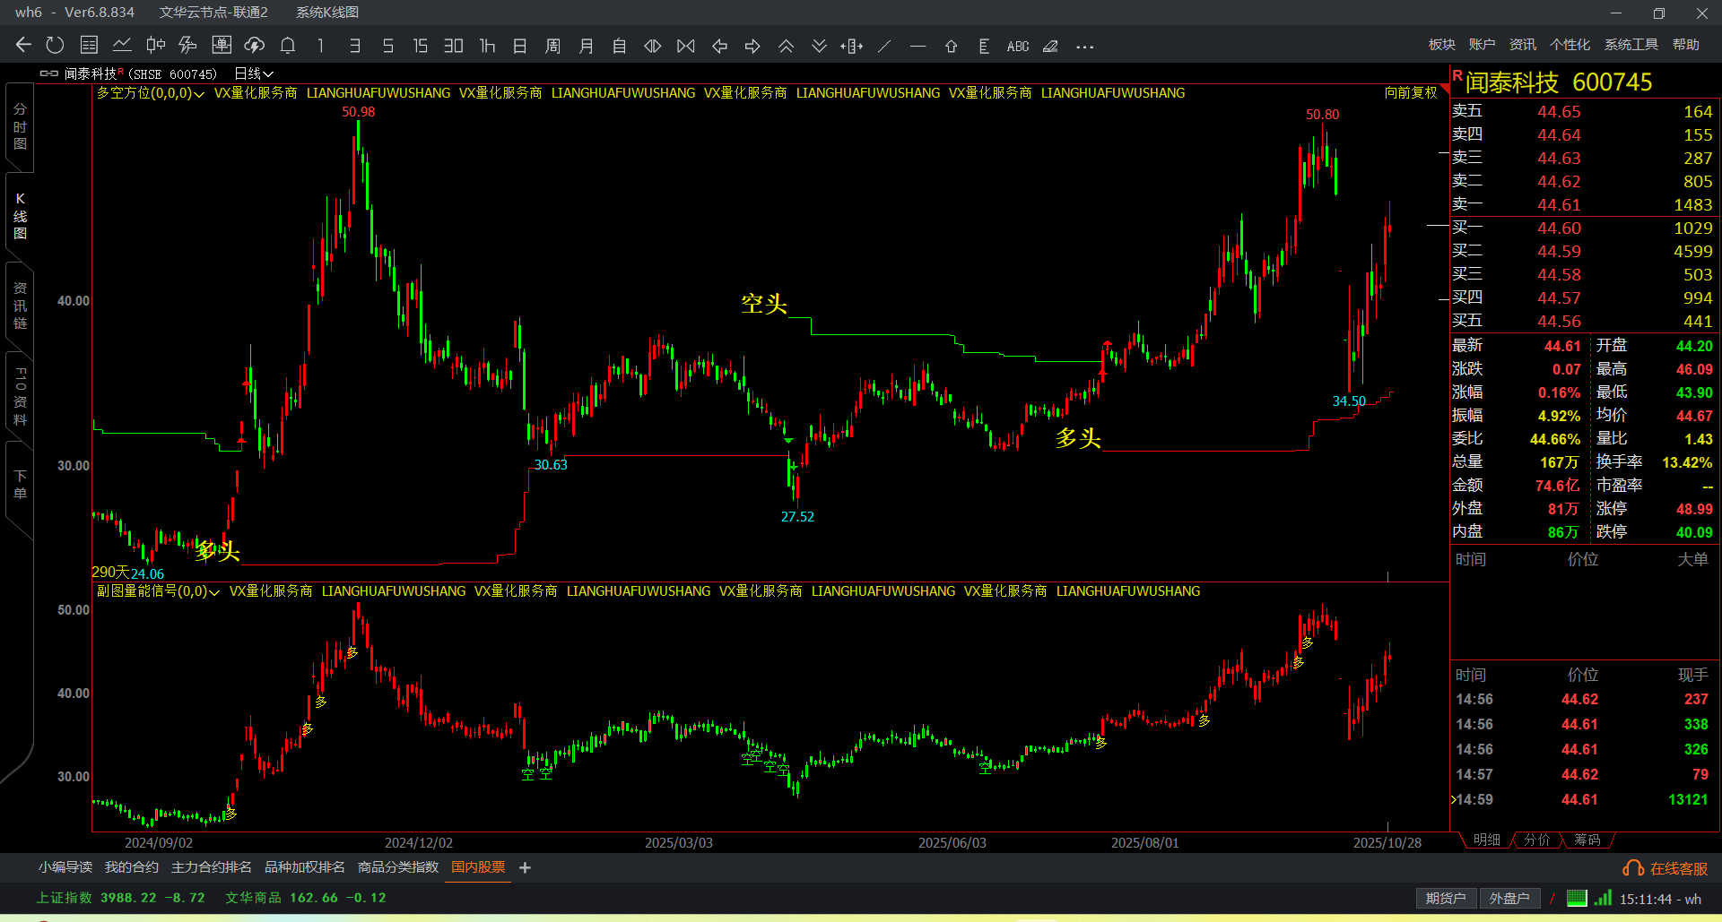Image resolution: width=1722 pixels, height=922 pixels.
Task: Open the 小编导读 bottom tab
Action: [x=65, y=867]
